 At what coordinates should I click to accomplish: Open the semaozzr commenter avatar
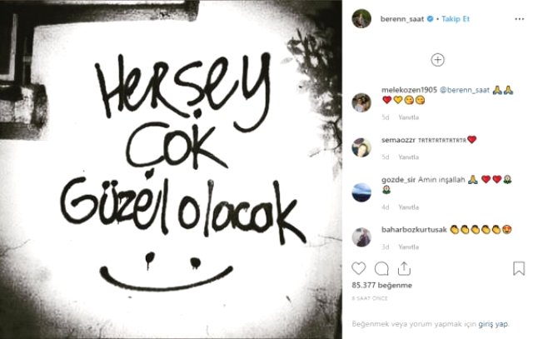click(361, 147)
